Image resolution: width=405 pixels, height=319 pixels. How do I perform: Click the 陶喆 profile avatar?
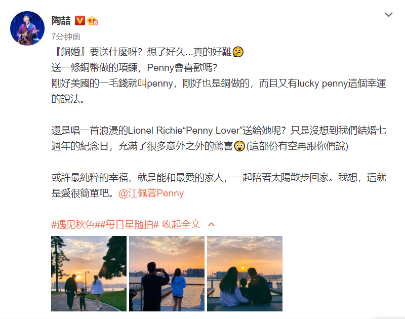coord(27,28)
